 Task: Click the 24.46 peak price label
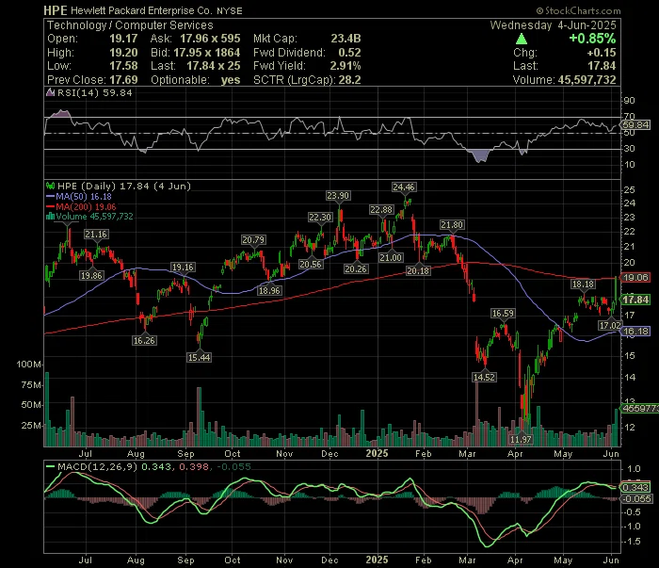(x=404, y=187)
